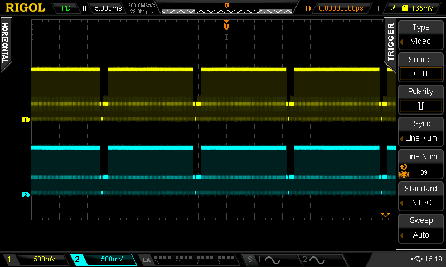Click the RIGOL logo
Image resolution: width=446 pixels, height=267 pixels.
[25, 8]
